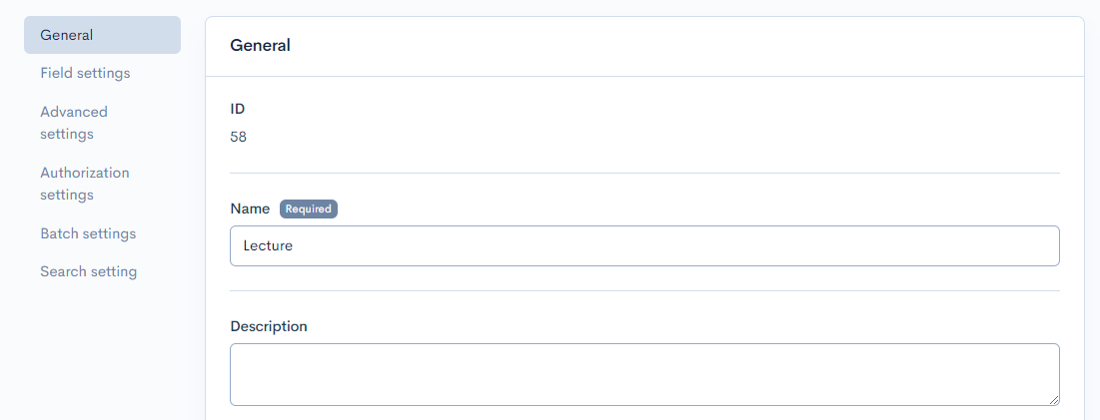
Task: Select the ID value 58
Action: pyautogui.click(x=238, y=137)
